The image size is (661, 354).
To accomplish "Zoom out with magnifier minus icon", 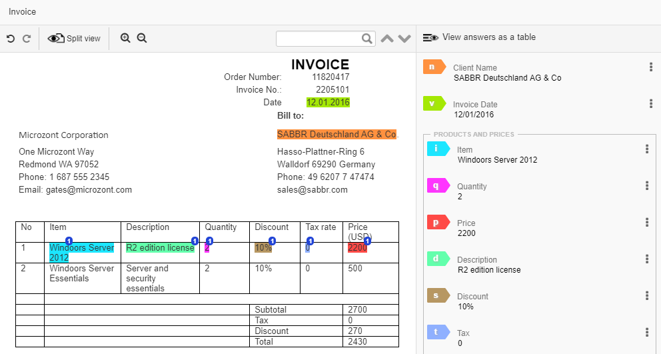I will click(142, 39).
